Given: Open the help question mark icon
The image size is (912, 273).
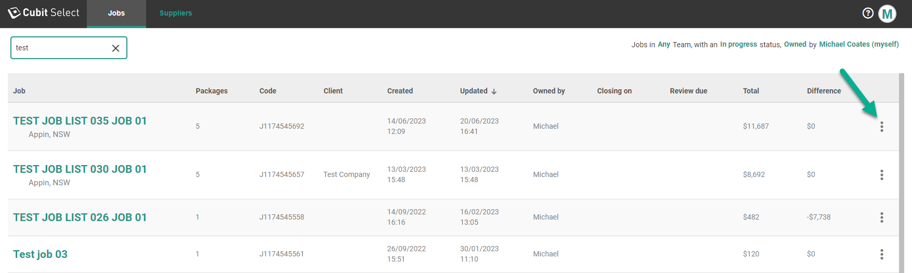Looking at the screenshot, I should [867, 13].
